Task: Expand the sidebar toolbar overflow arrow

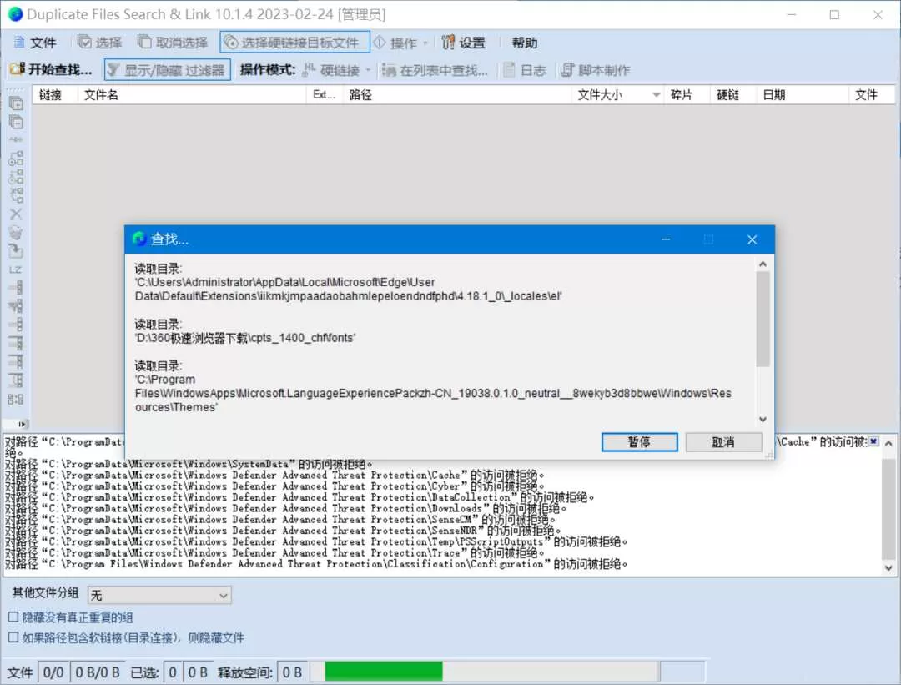Action: coord(22,424)
